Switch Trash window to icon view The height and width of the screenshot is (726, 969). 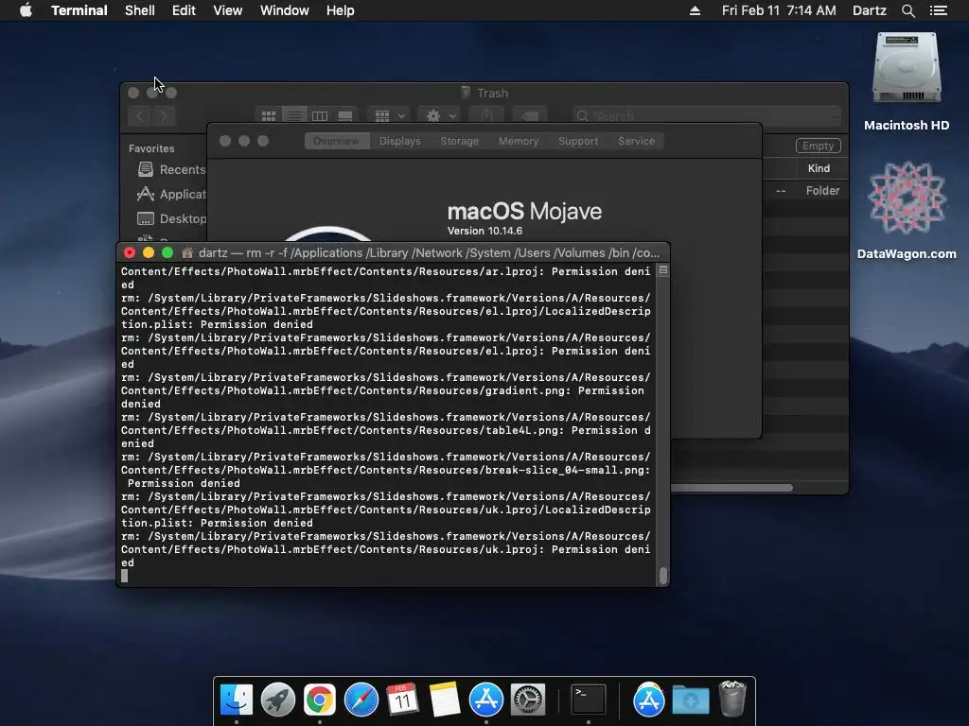pos(268,115)
